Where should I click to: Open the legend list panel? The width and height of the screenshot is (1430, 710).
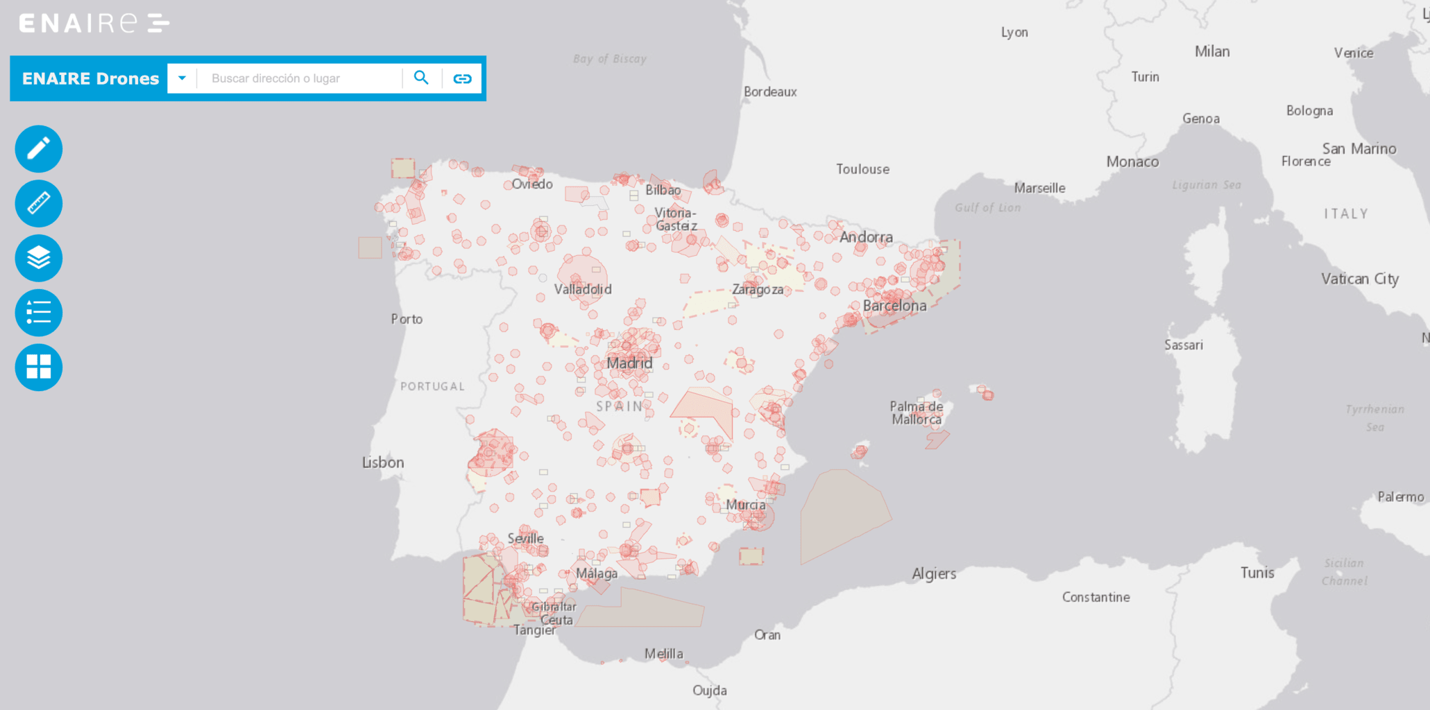[x=39, y=313]
